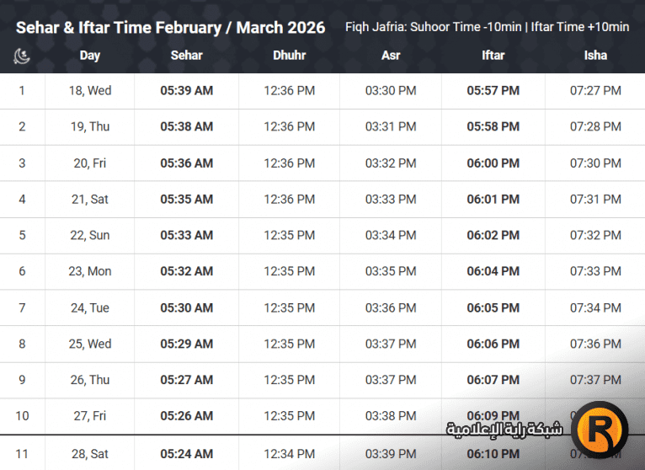
Task: Select Asr time 03:36 PM
Action: click(x=391, y=308)
